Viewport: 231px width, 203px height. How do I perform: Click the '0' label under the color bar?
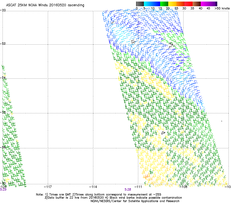(x=137, y=8)
